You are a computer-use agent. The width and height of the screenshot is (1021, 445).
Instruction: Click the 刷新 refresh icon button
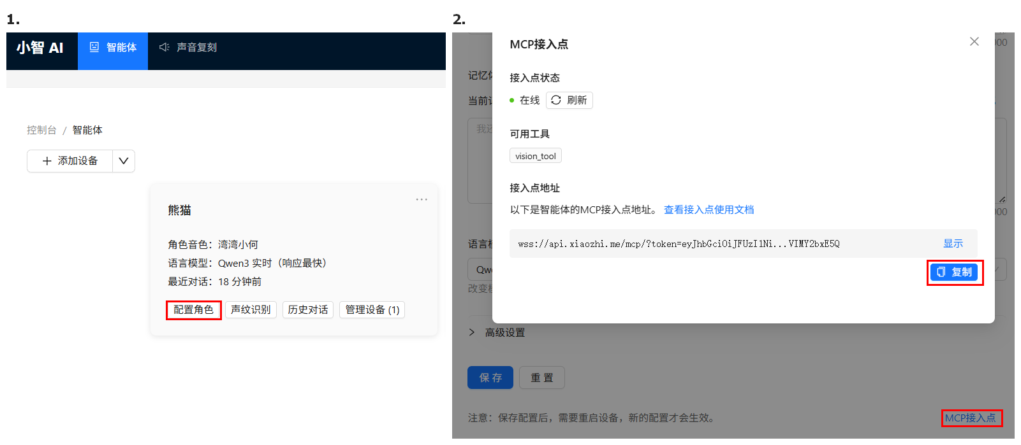point(569,101)
